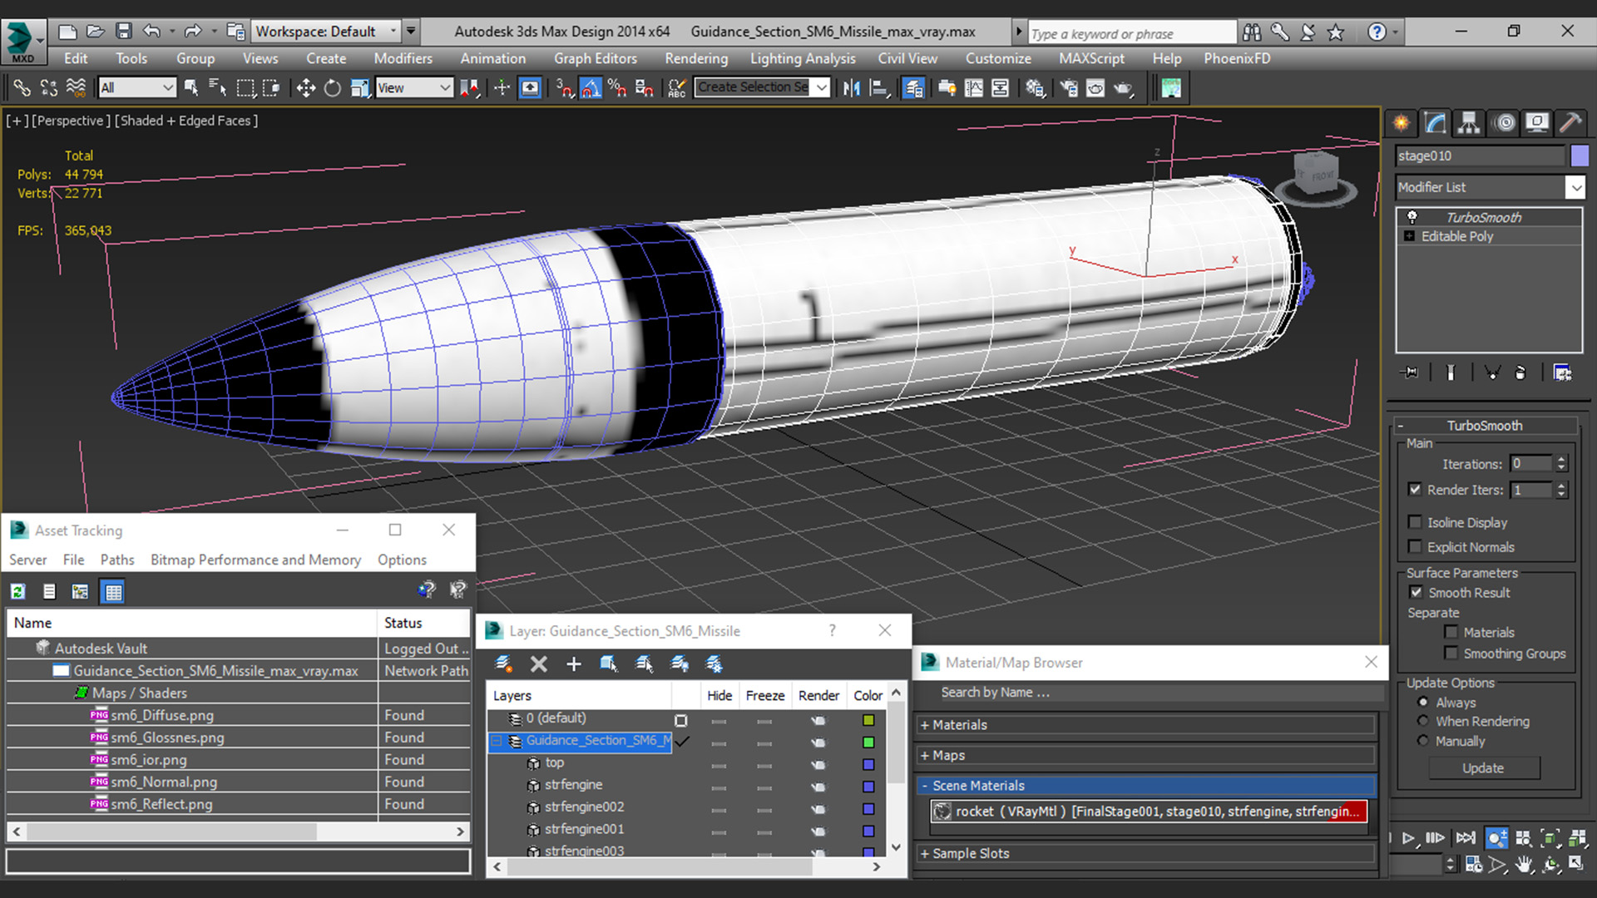The height and width of the screenshot is (898, 1597).
Task: Open the Motion command panel tab
Action: [x=1504, y=123]
